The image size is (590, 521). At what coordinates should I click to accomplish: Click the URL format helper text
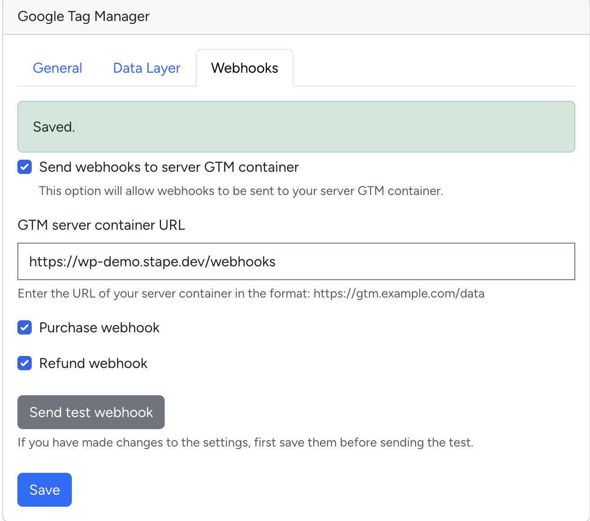251,294
